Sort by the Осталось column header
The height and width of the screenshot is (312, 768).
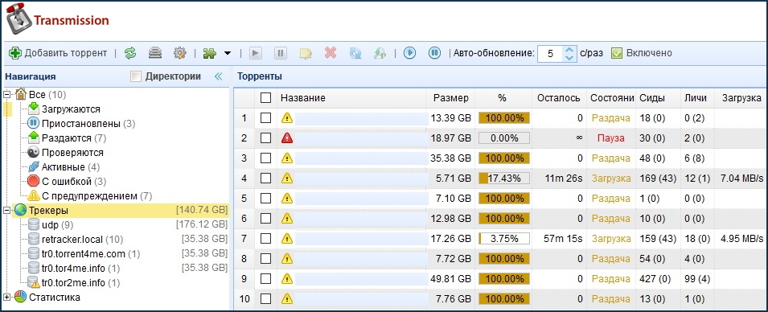coord(559,98)
